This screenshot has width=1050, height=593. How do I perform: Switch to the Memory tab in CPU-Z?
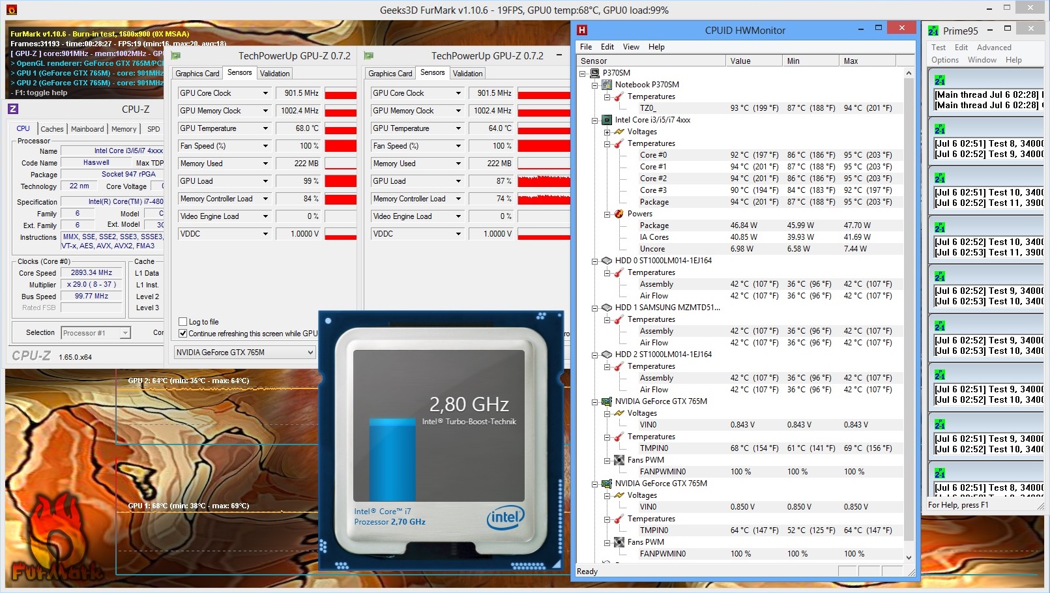click(x=124, y=129)
